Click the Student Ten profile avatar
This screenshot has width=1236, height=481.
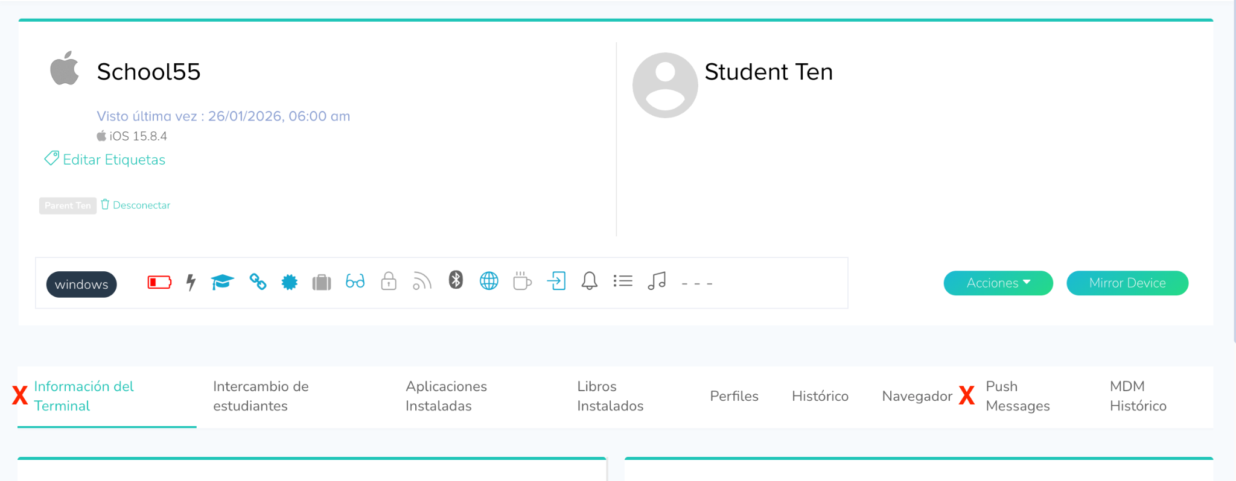[665, 85]
